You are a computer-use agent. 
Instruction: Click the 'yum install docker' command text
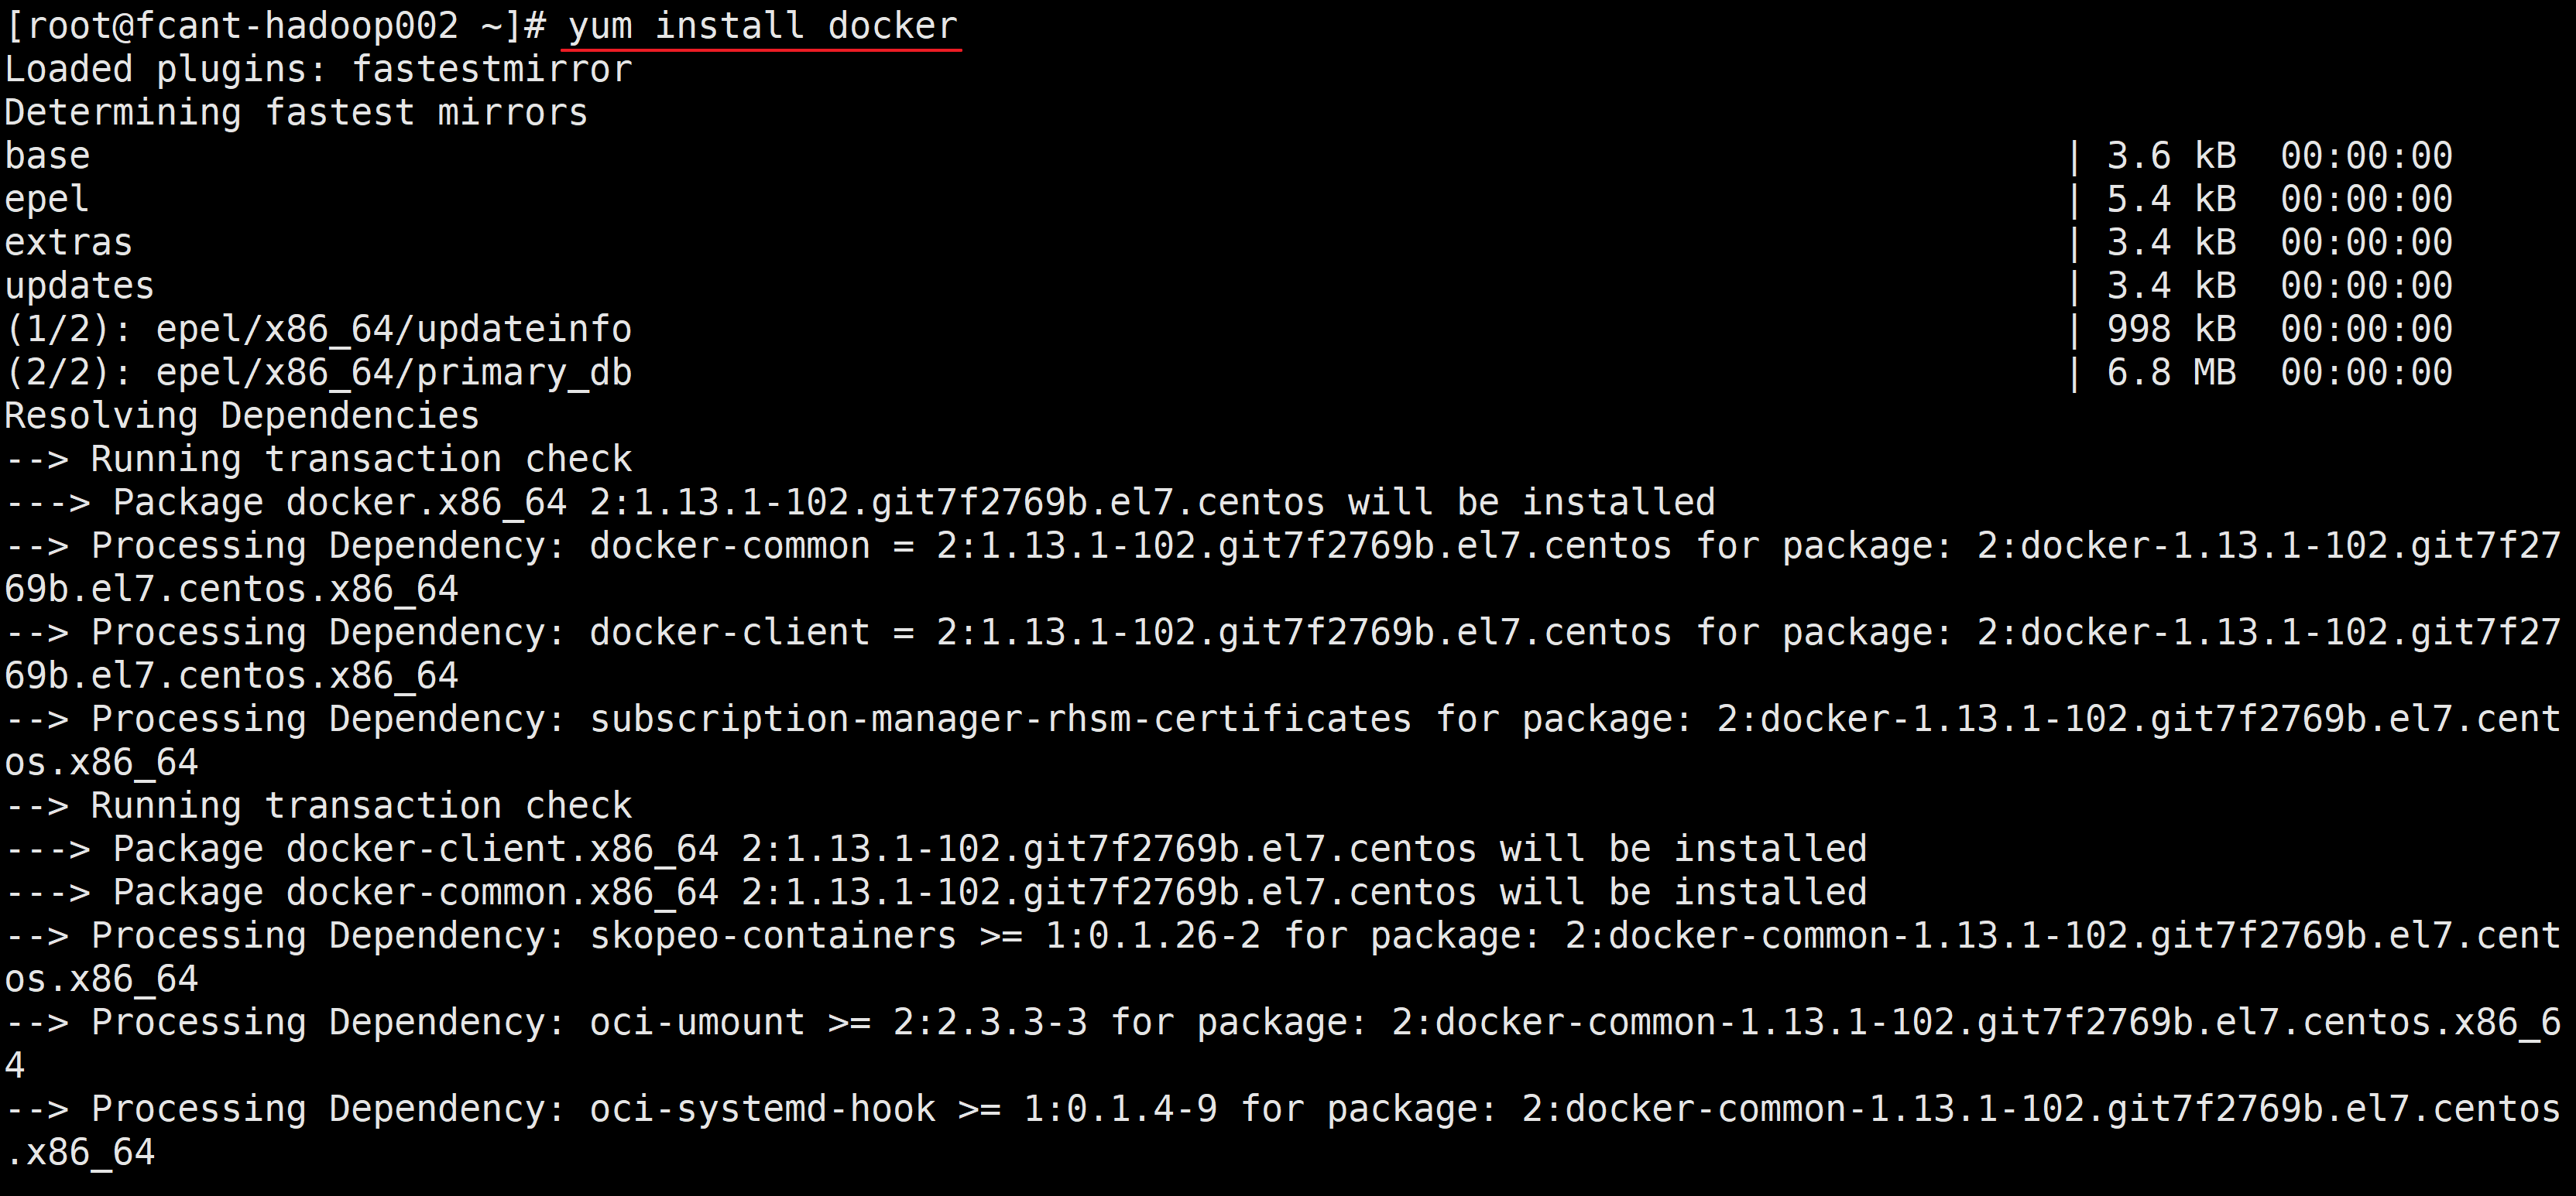click(x=762, y=25)
